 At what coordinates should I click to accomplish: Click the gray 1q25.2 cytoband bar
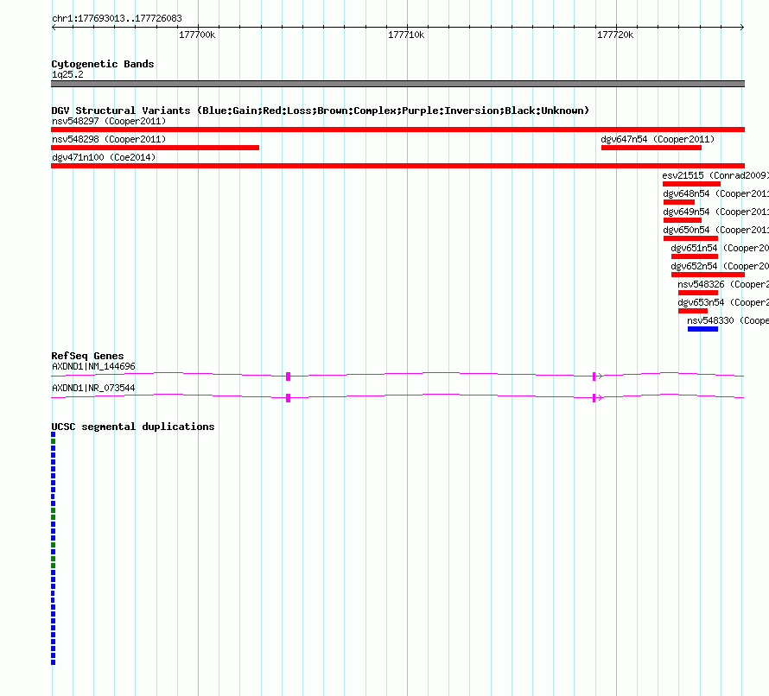[397, 84]
